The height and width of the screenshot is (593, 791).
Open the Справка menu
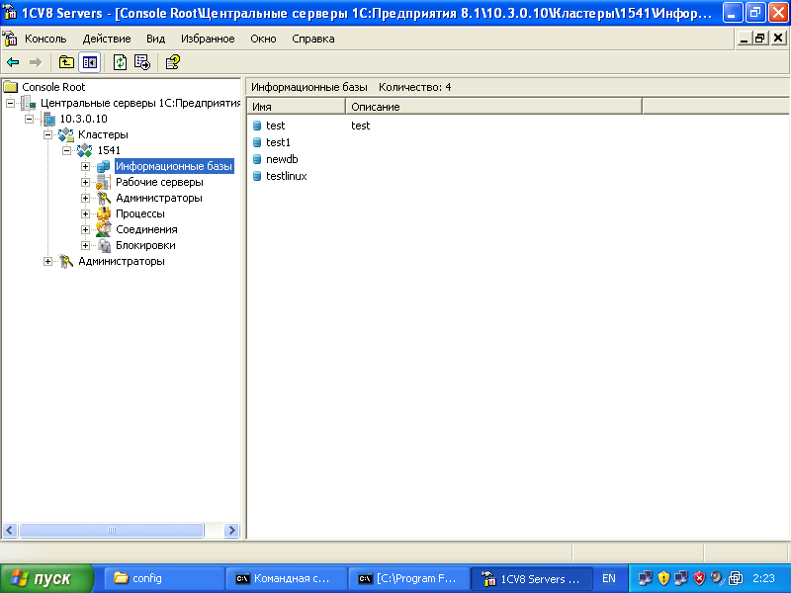point(312,39)
